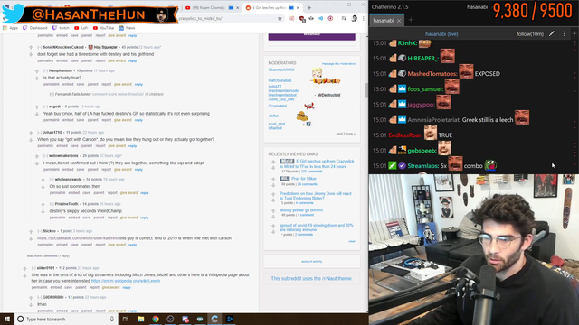The height and width of the screenshot is (325, 579).
Task: Open 'Pray for Sliker' recent link
Action: tap(304, 179)
